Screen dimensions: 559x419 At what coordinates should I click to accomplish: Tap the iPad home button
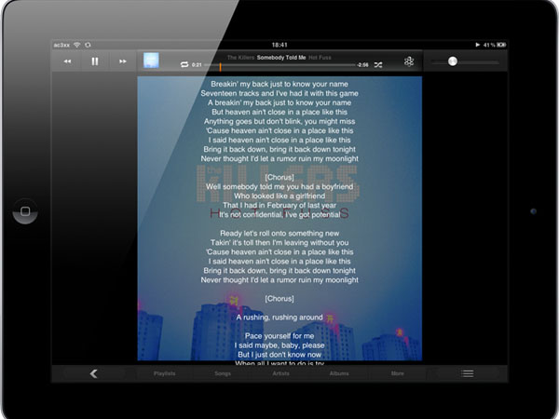[25, 211]
